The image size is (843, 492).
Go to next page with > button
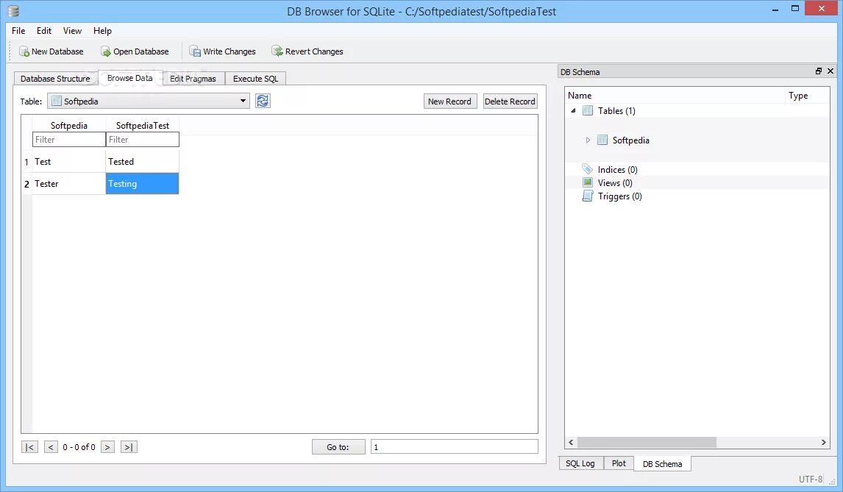click(x=107, y=447)
